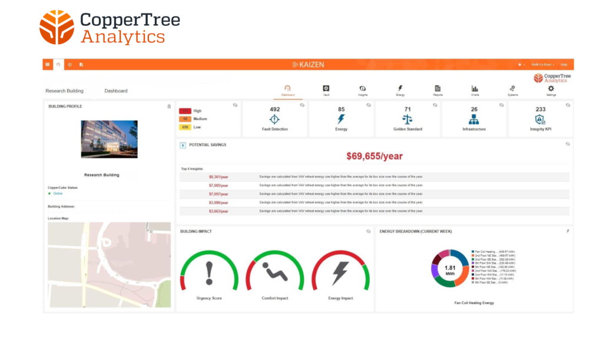The image size is (603, 339).
Task: Click lightning icon in Energy Breakdown header
Action: click(568, 231)
